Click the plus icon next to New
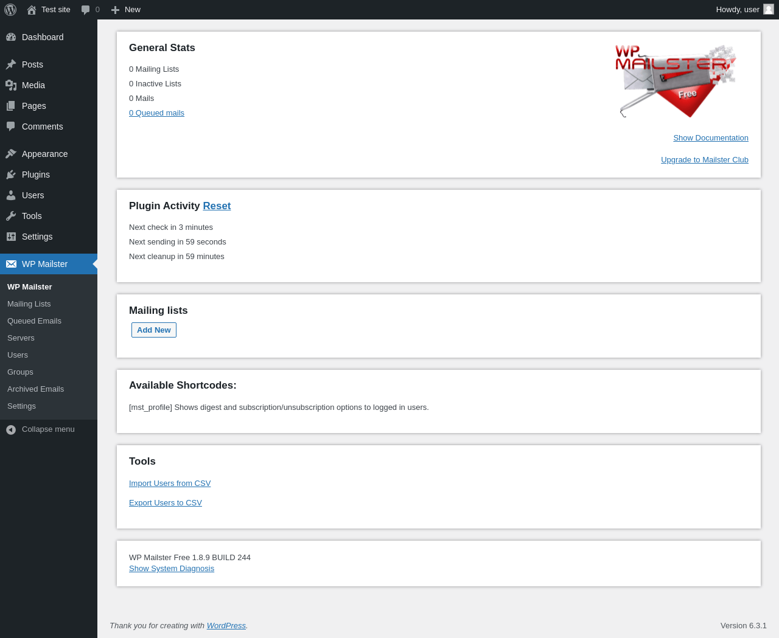The image size is (779, 638). 115,10
